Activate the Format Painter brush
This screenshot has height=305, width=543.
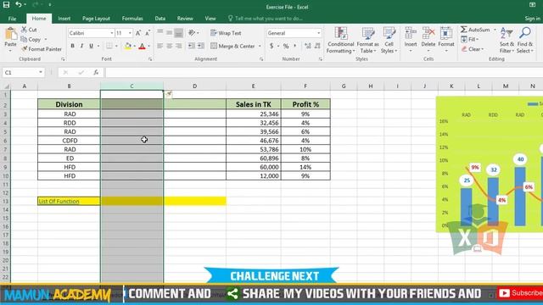[25, 49]
